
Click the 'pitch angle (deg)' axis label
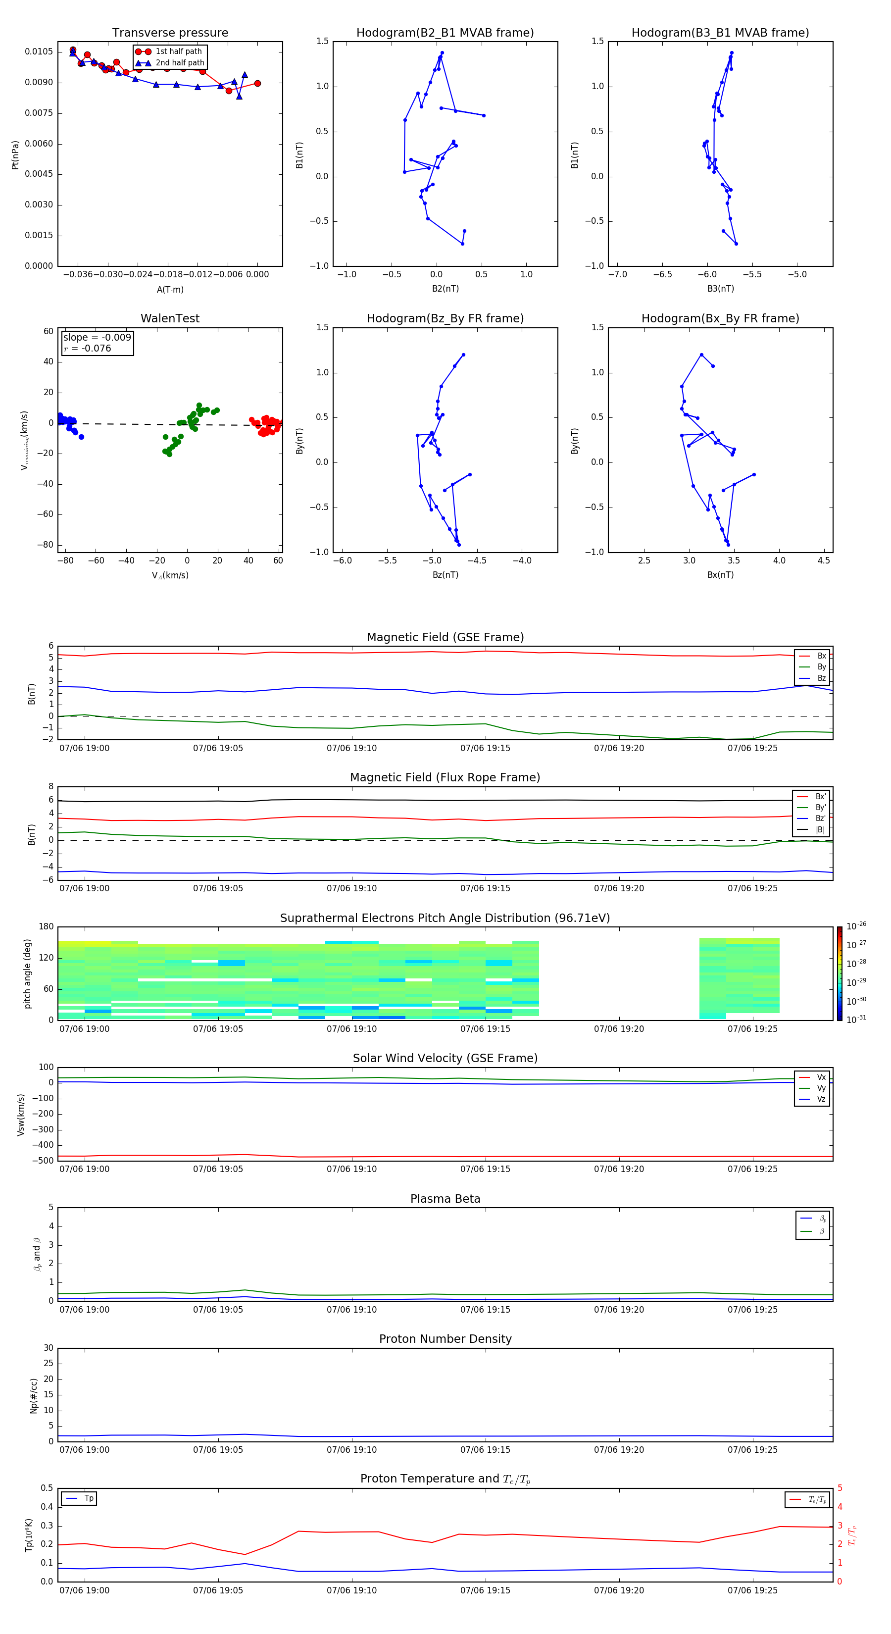point(27,973)
